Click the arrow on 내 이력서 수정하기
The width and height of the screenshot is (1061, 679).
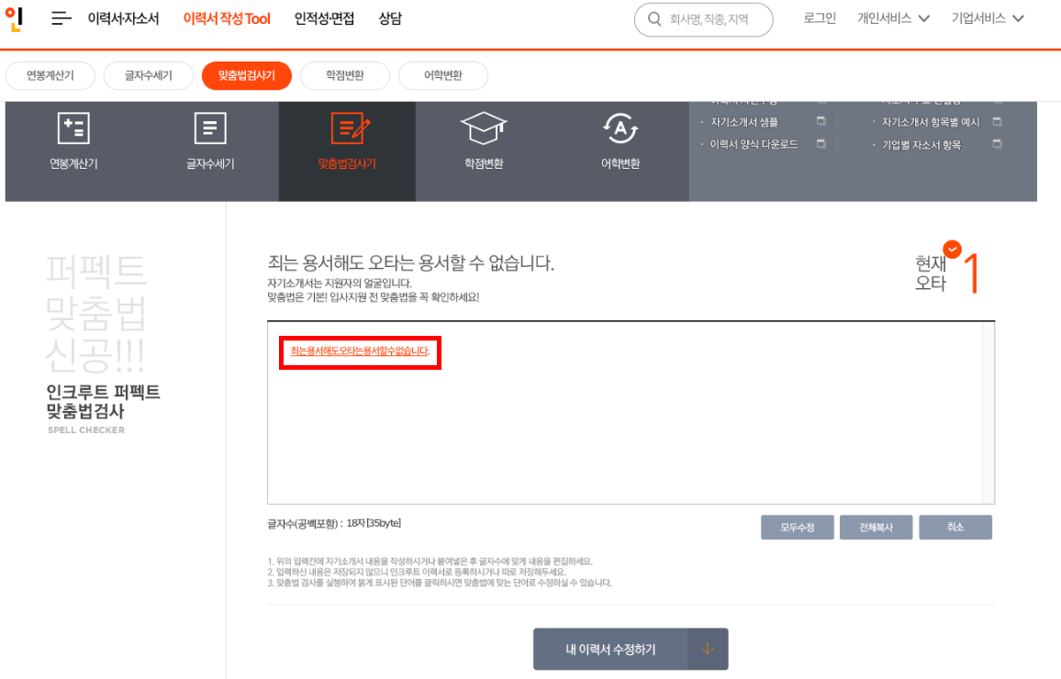pos(707,648)
